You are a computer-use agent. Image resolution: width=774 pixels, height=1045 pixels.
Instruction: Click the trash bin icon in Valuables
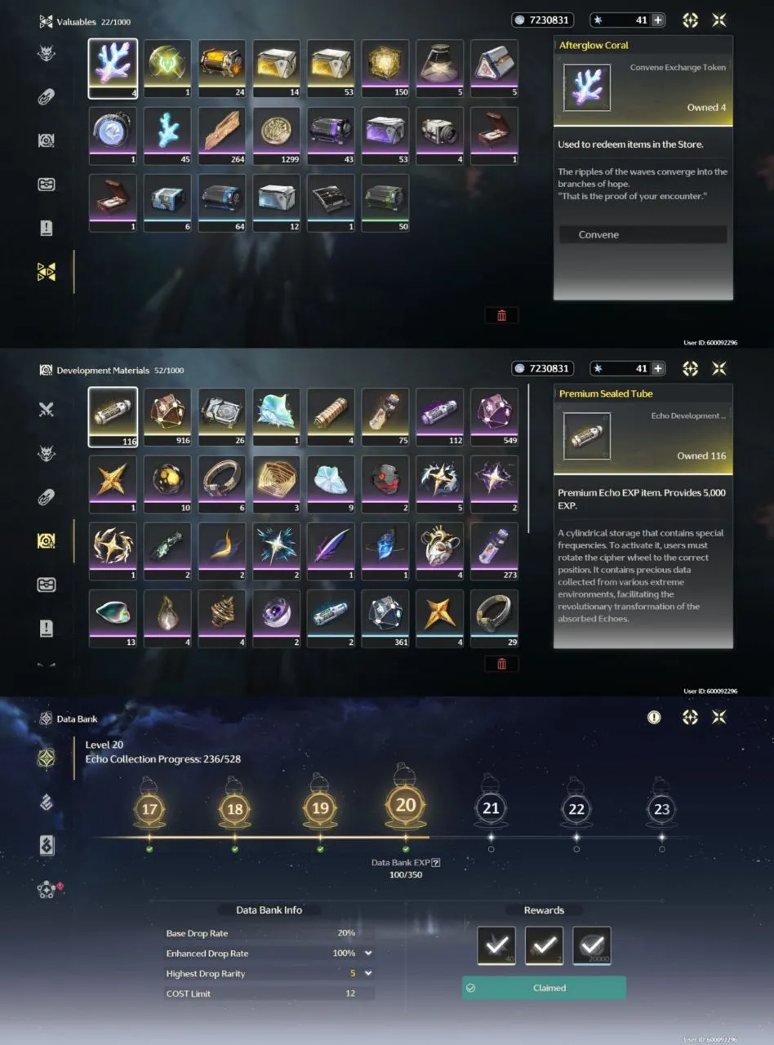click(501, 315)
